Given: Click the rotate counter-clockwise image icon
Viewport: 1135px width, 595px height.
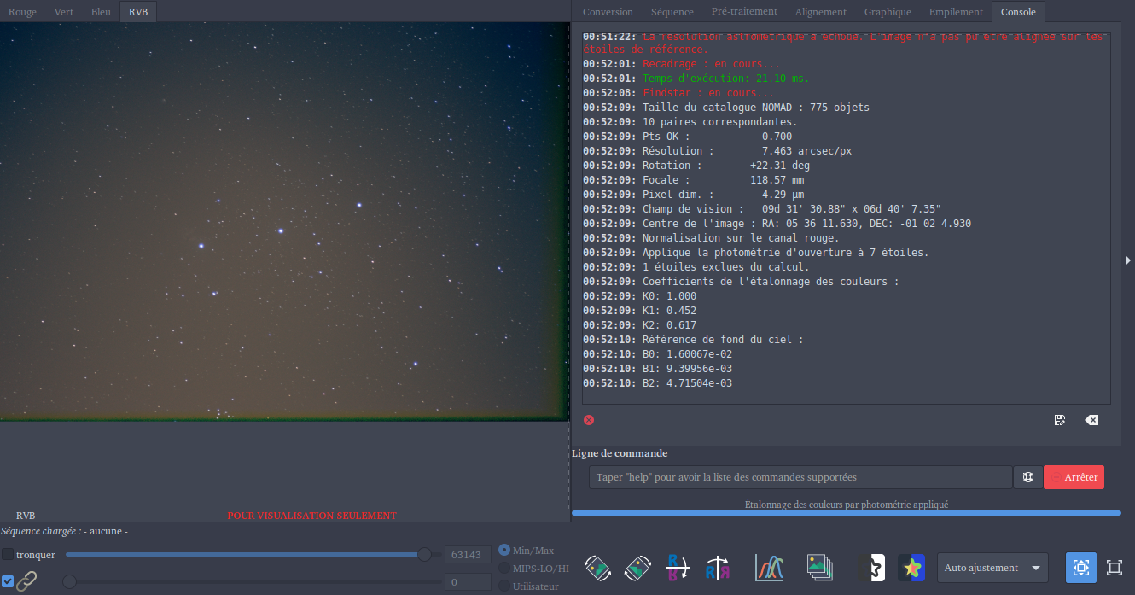Looking at the screenshot, I should coord(597,568).
